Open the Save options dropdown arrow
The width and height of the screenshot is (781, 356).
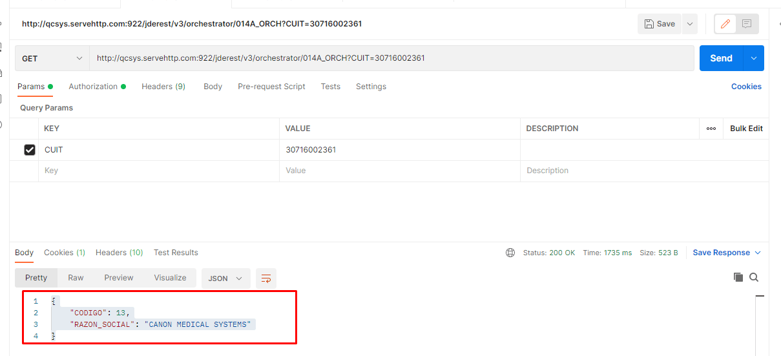pos(690,24)
